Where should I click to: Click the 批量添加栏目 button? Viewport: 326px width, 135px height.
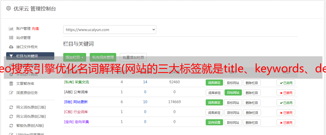tap(133, 57)
